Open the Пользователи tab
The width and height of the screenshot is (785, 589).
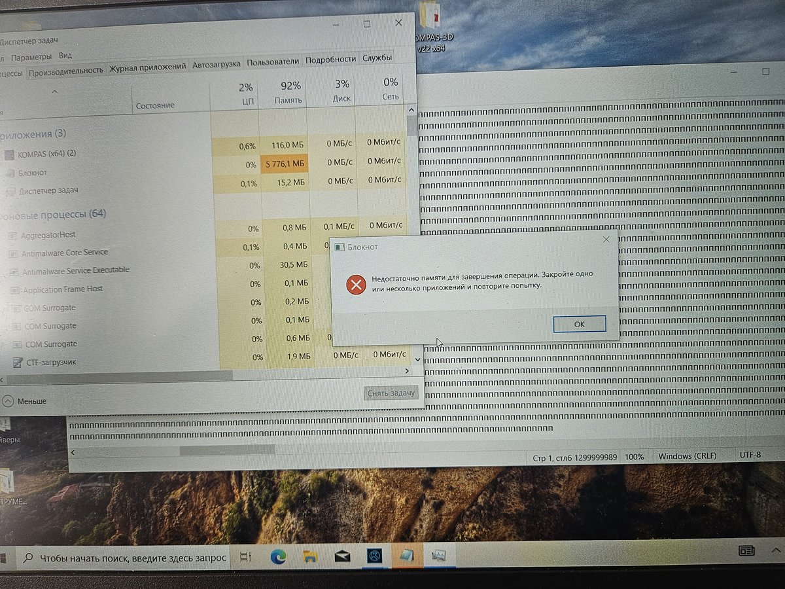tap(273, 61)
